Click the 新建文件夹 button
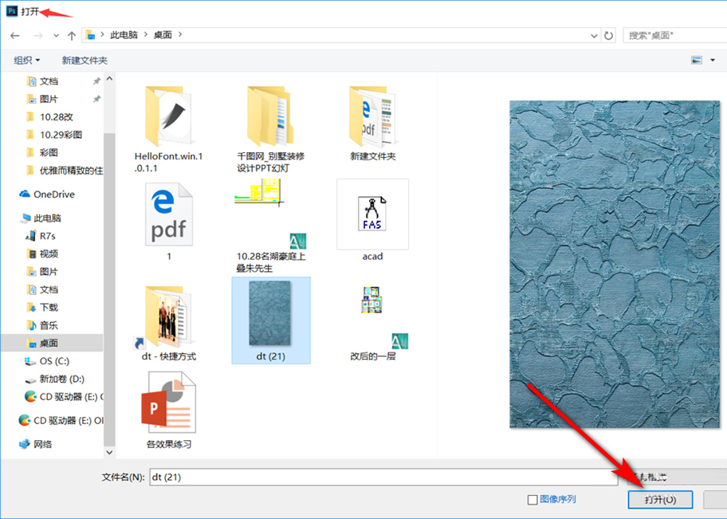This screenshot has height=519, width=727. (x=84, y=61)
